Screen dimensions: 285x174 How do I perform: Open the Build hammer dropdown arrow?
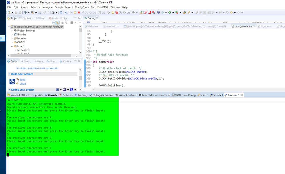click(36, 13)
